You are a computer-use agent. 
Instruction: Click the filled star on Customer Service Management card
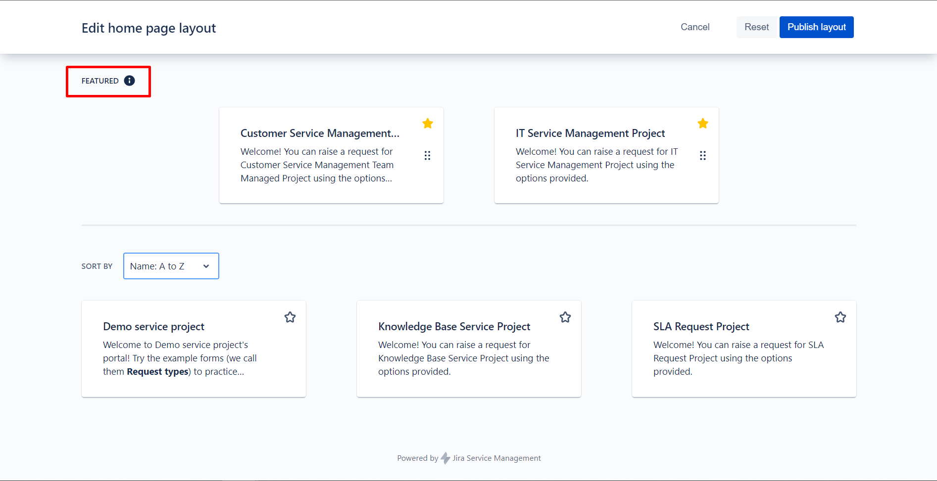[427, 123]
